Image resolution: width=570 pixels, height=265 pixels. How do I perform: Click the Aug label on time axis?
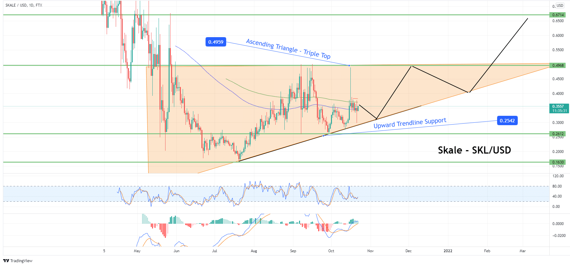pyautogui.click(x=254, y=251)
